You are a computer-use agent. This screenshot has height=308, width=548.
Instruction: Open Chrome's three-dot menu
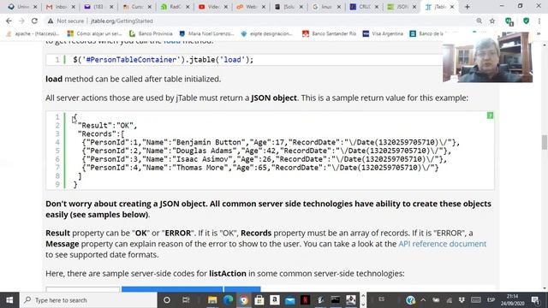[x=540, y=21]
